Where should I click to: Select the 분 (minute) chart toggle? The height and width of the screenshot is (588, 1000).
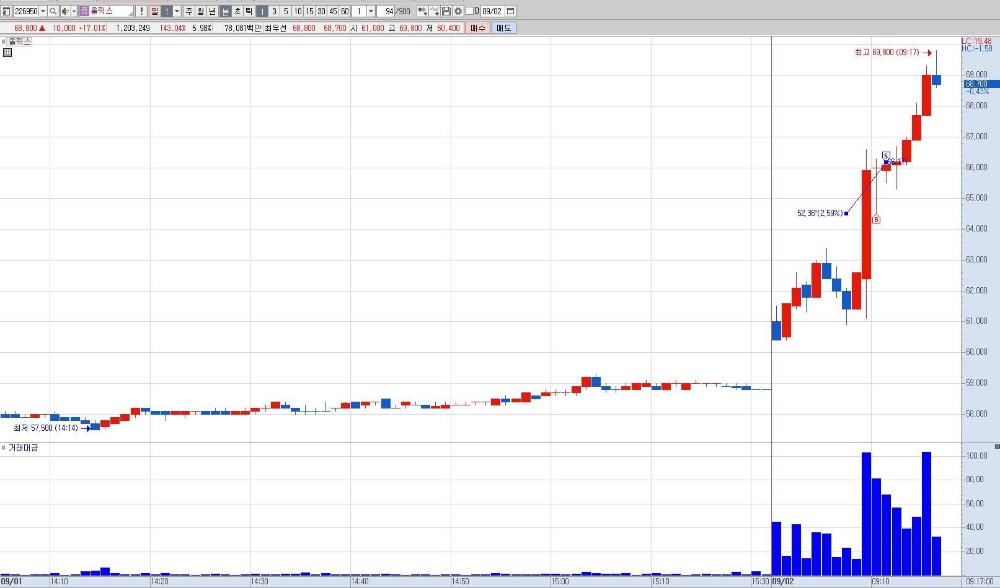tap(226, 11)
